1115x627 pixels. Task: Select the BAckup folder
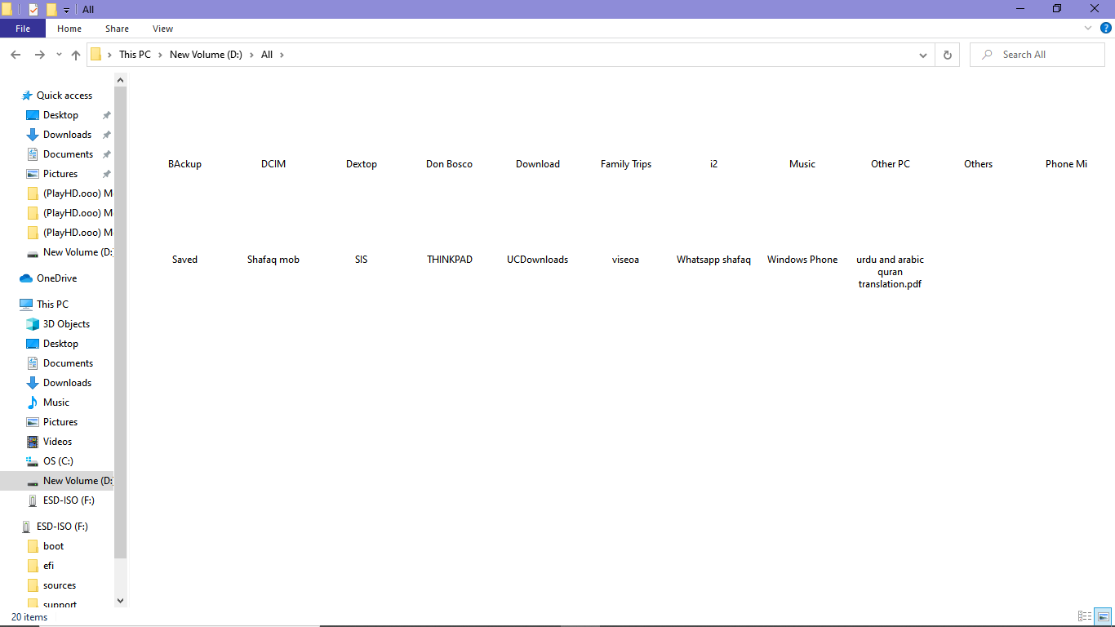[185, 164]
